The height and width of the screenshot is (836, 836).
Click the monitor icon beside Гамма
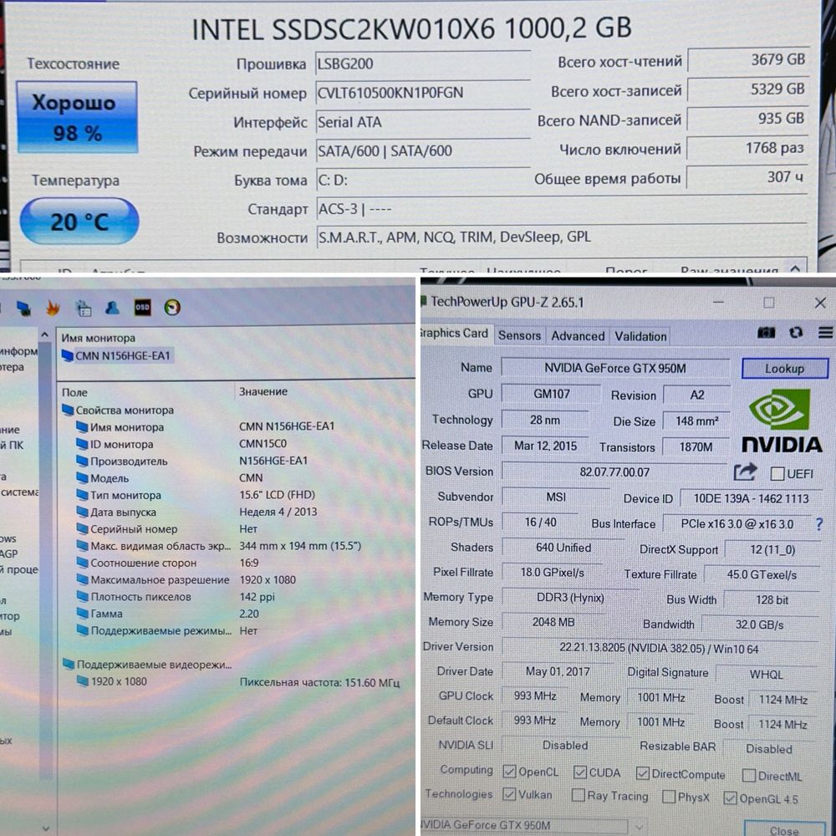point(82,614)
